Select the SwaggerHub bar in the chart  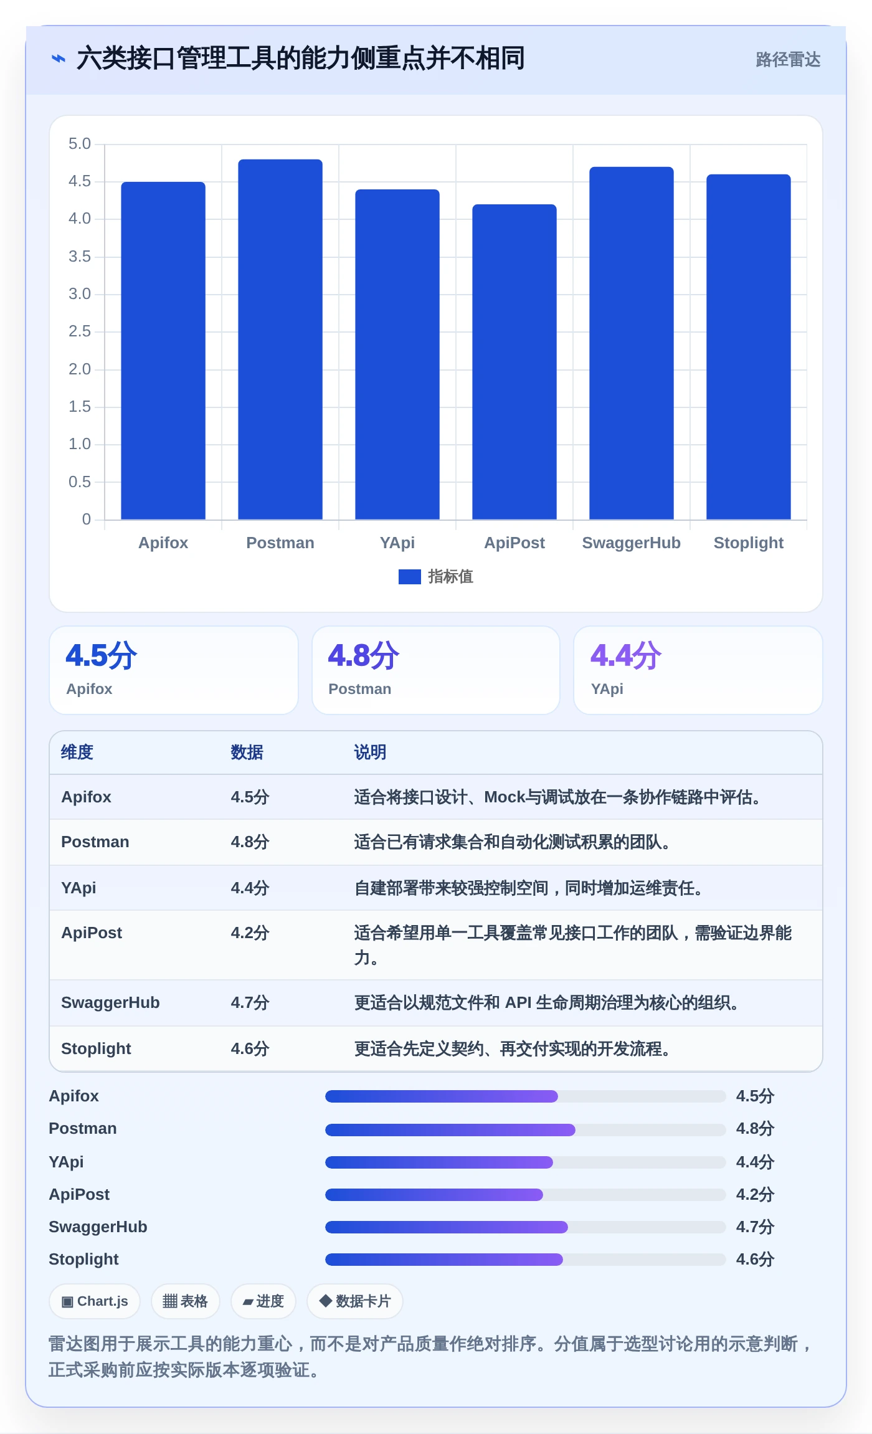632,343
